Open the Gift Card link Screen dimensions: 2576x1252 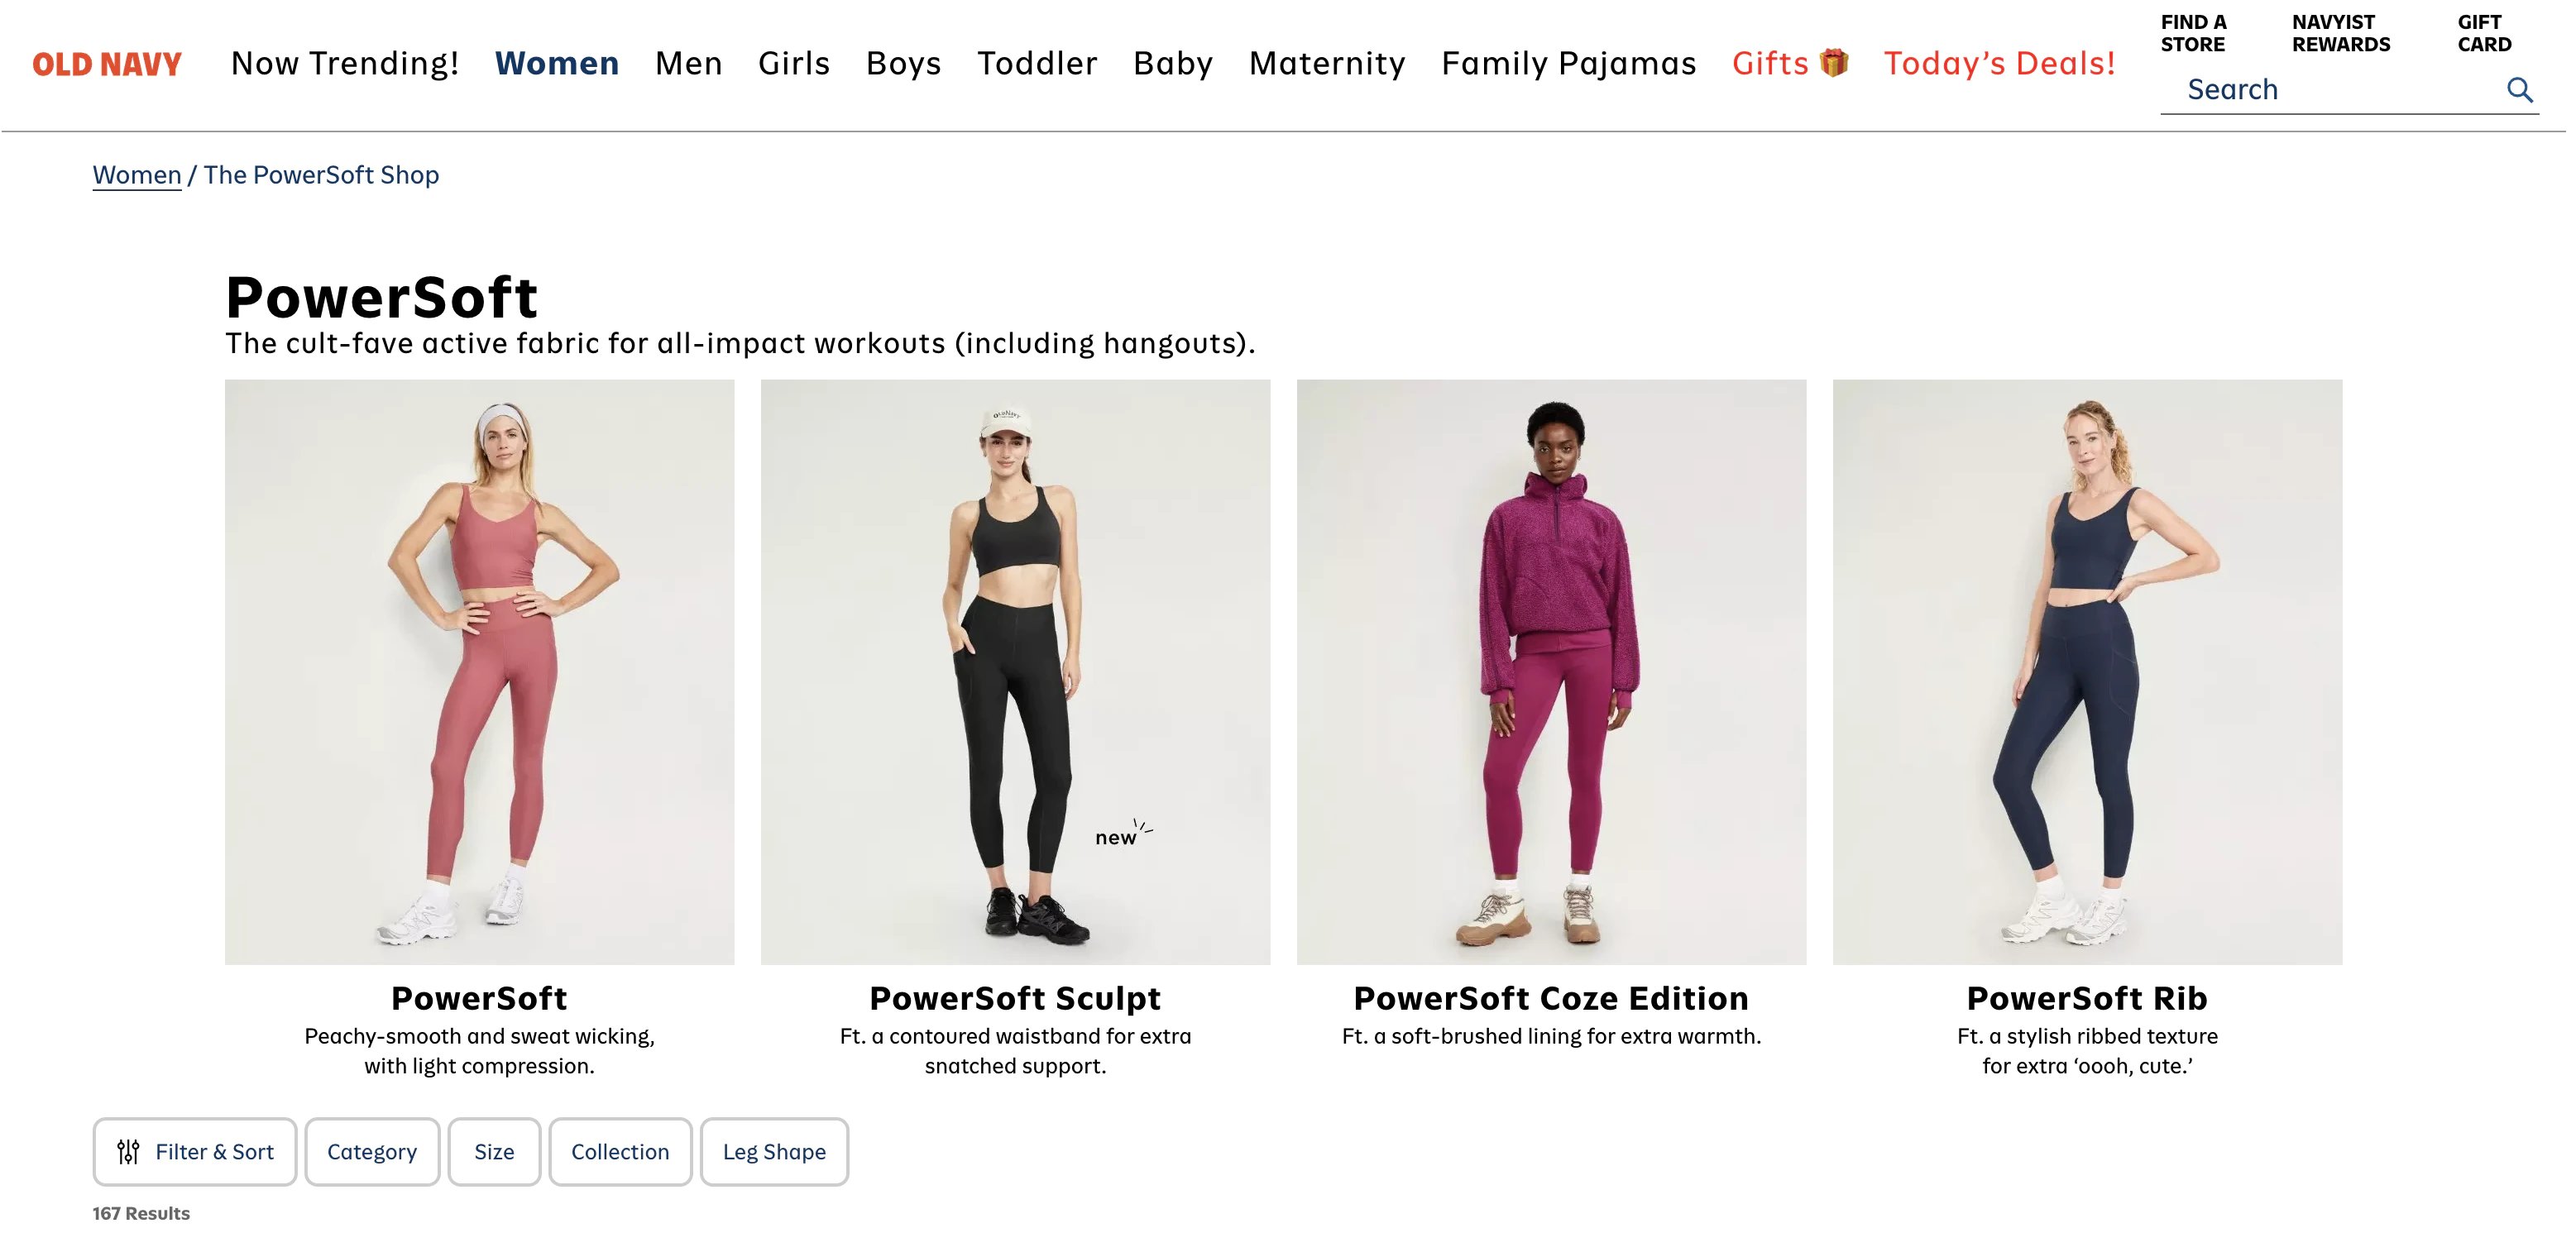click(2484, 33)
